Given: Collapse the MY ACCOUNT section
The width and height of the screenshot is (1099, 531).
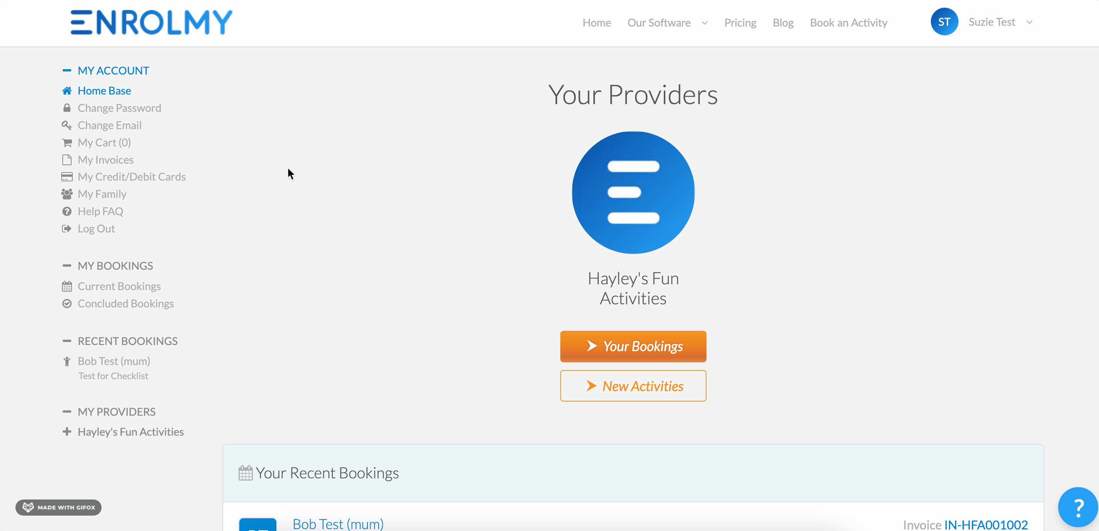Looking at the screenshot, I should point(67,70).
